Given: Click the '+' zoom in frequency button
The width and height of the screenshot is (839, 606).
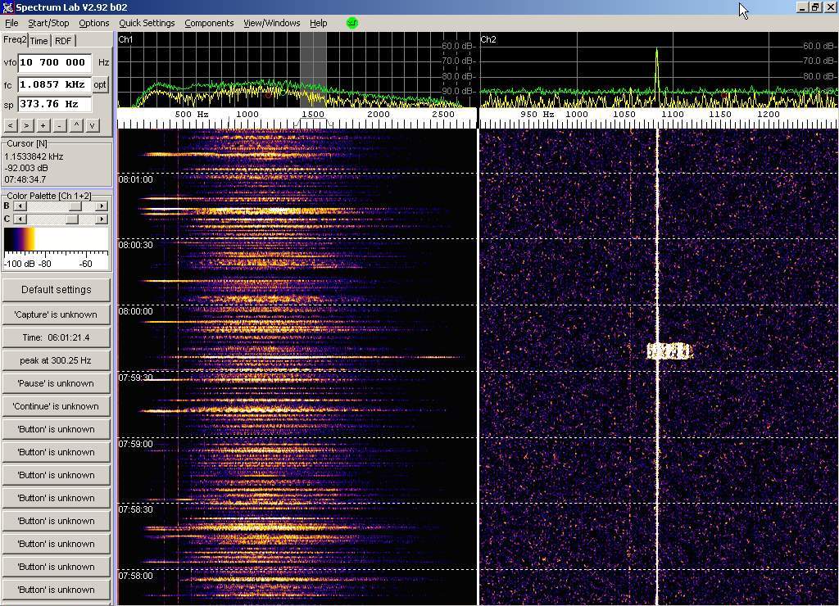Looking at the screenshot, I should coord(43,125).
